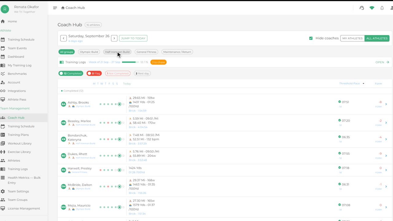Open the hamburger menu icon
Screen dimensions: 393x221
55,8
